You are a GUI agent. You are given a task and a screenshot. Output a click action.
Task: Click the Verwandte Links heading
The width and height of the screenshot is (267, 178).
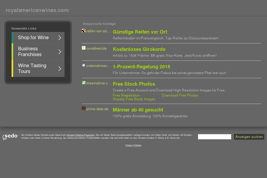pyautogui.click(x=24, y=28)
